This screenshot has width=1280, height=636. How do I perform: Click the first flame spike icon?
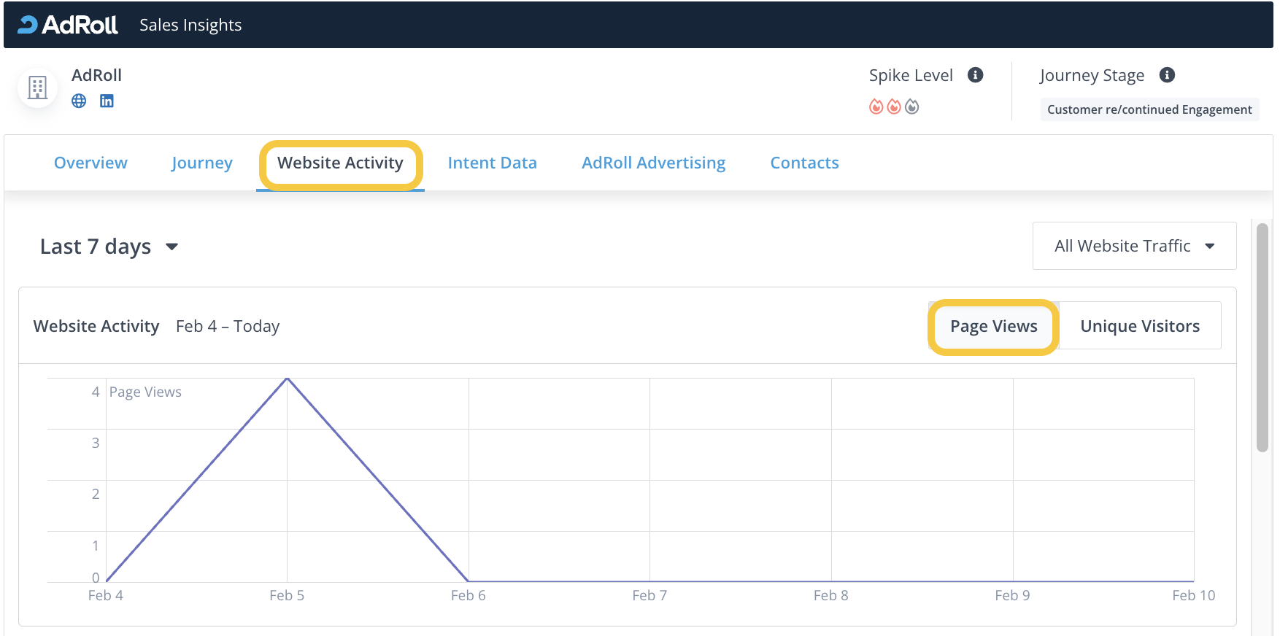pos(876,107)
